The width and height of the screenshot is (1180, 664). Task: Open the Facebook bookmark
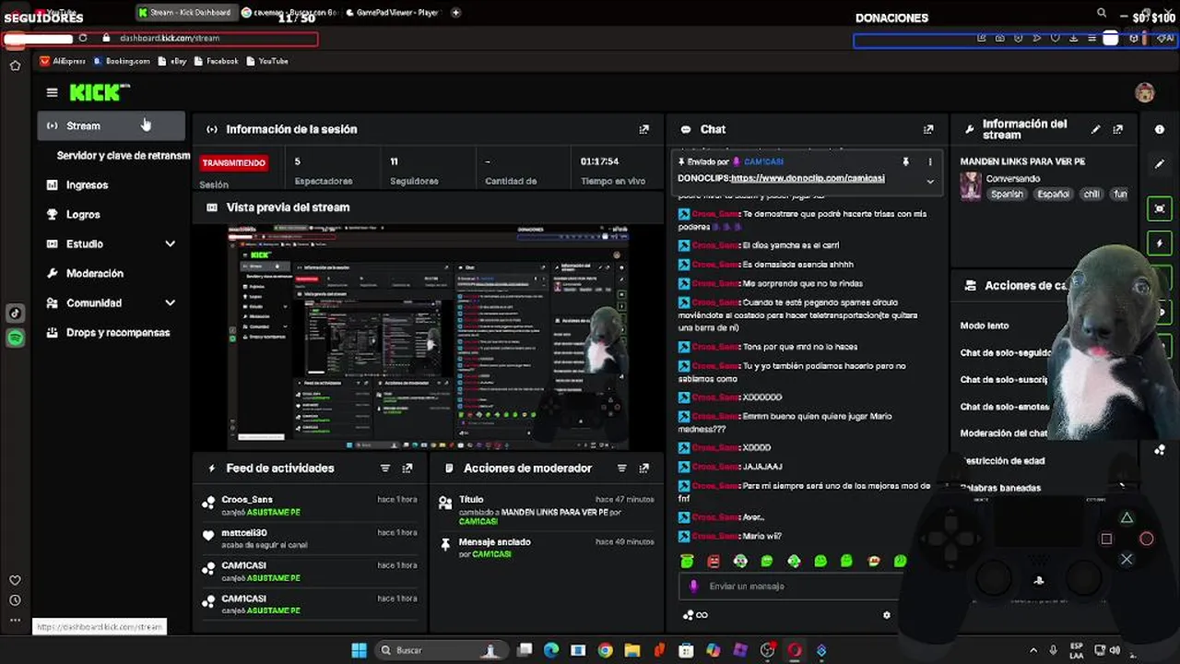click(x=216, y=61)
